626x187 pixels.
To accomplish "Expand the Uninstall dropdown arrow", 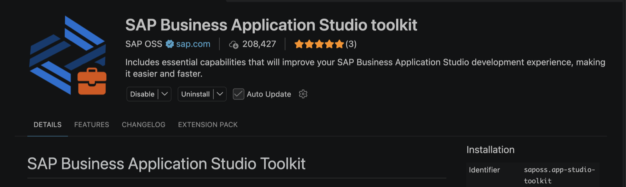I will [x=220, y=94].
